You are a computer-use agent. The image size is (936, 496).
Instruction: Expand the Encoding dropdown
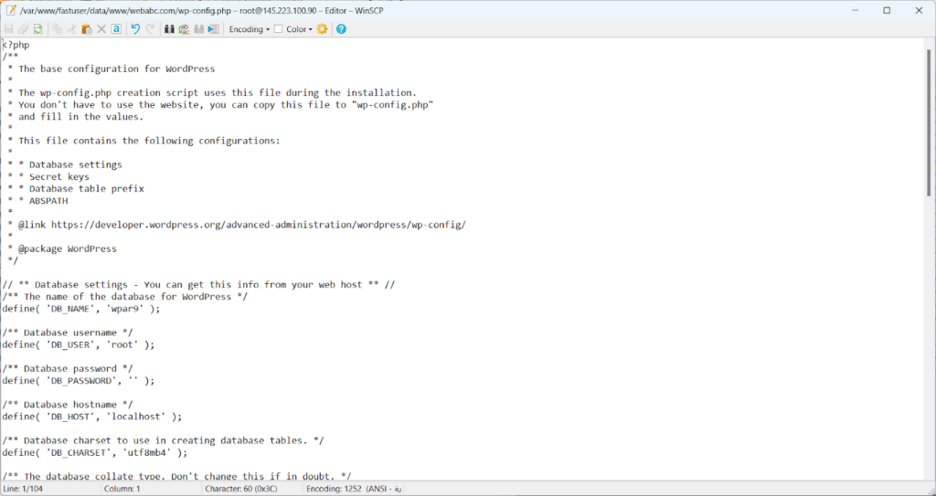[250, 28]
